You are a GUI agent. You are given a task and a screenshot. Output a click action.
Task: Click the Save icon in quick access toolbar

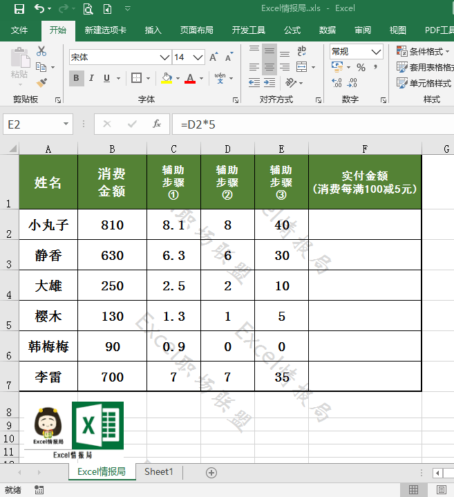click(x=19, y=9)
